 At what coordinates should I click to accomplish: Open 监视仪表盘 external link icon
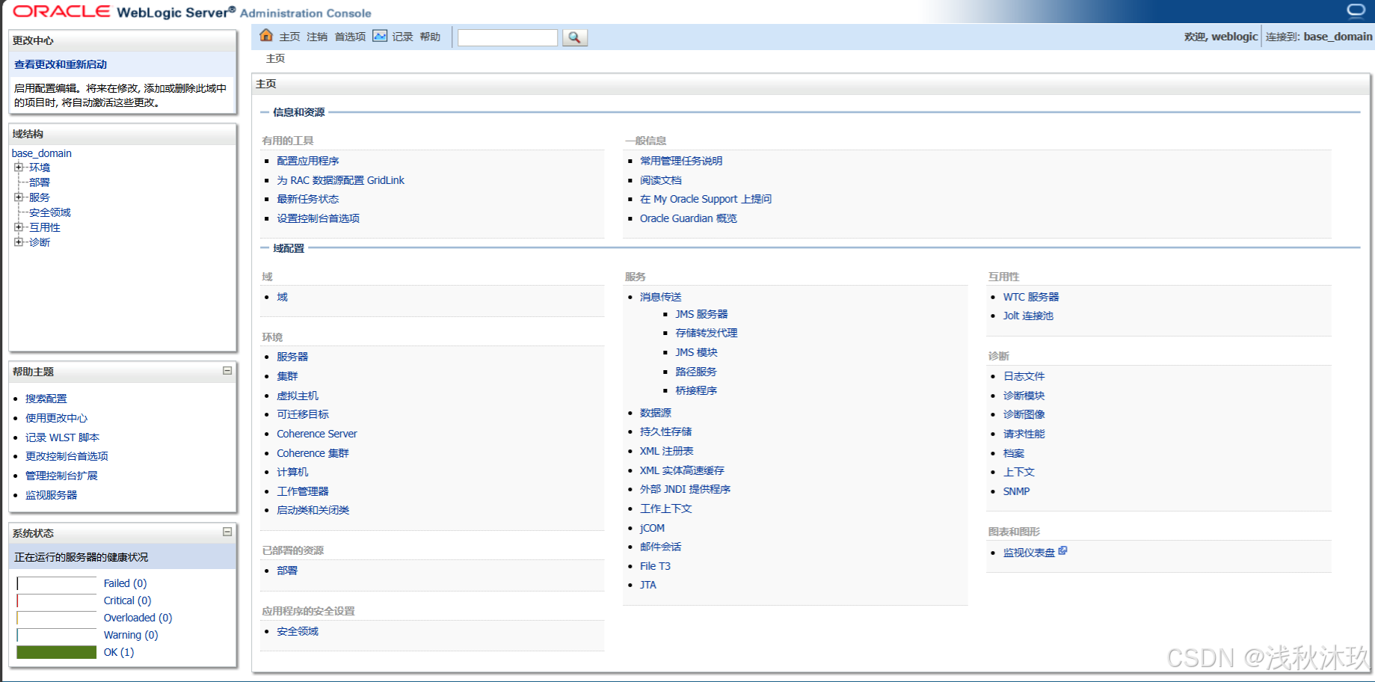click(x=1062, y=550)
